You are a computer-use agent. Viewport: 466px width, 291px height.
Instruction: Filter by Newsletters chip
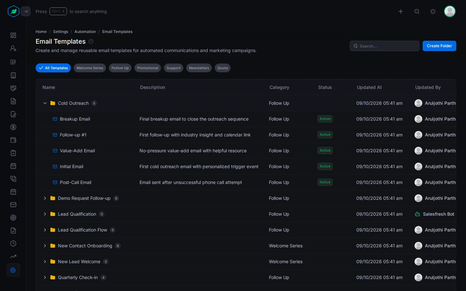point(199,68)
